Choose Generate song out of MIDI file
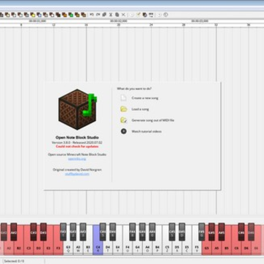Image resolution: width=264 pixels, height=264 pixels. pos(153,120)
